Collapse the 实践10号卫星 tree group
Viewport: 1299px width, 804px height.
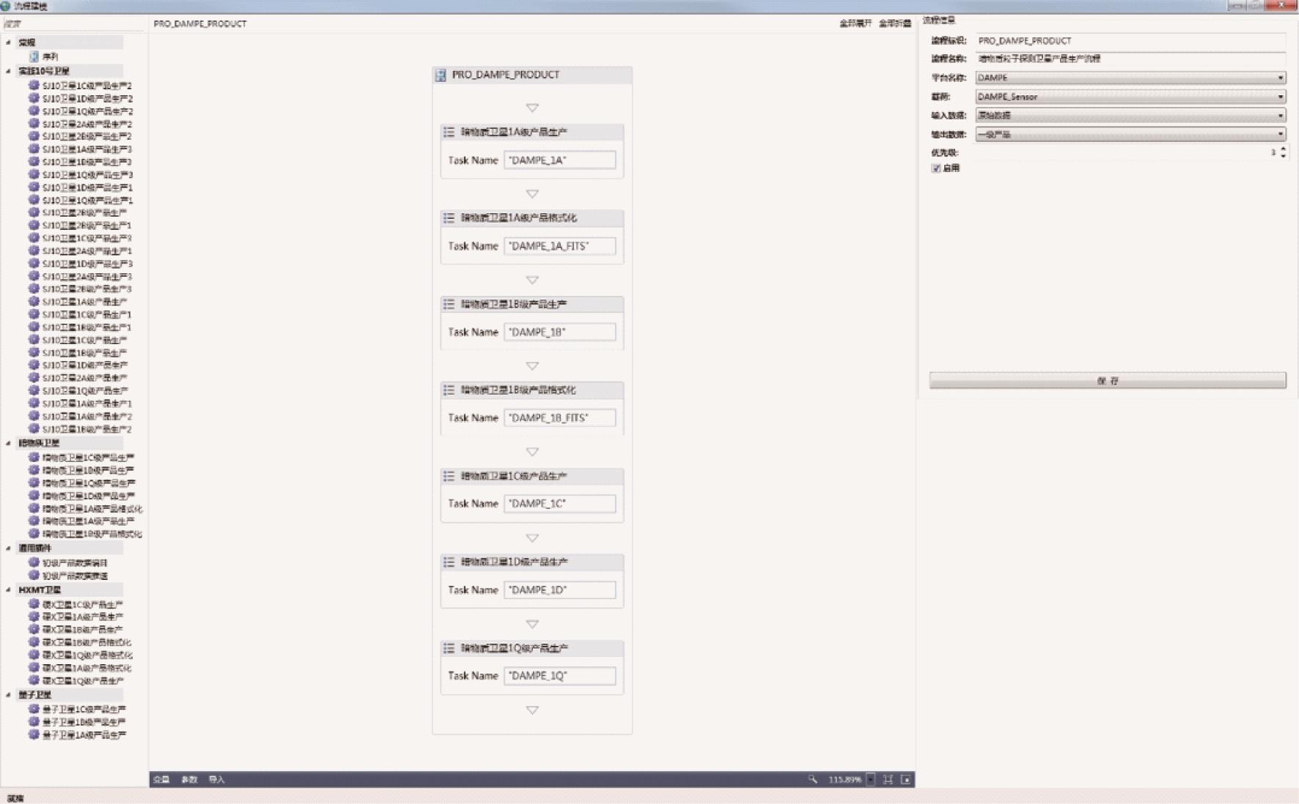coord(9,71)
